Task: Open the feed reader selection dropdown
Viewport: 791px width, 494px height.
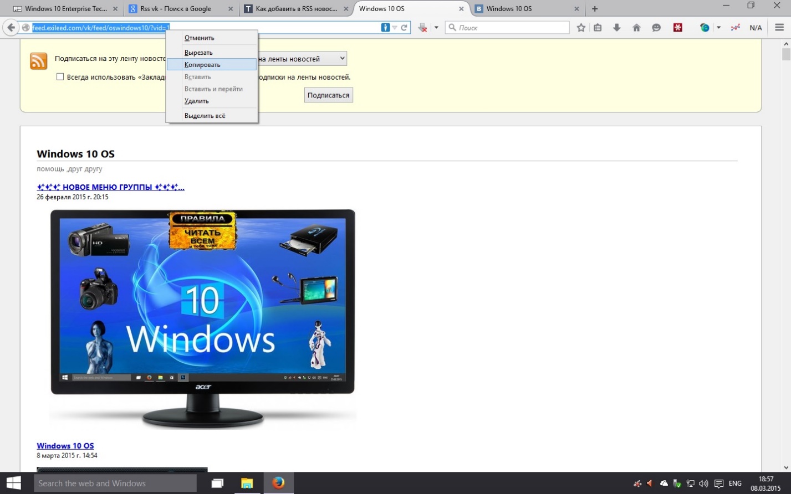Action: coord(302,58)
